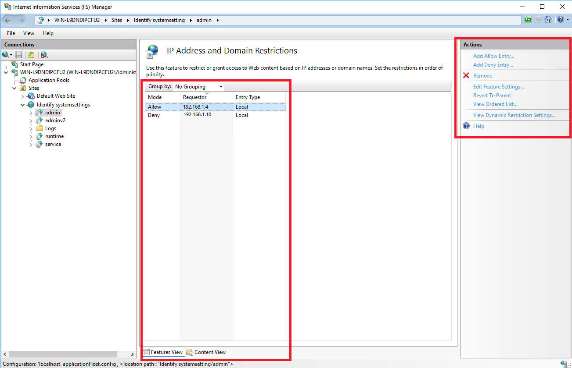Viewport: 572px width, 368px height.
Task: Open View Dynamic Restriction Settings
Action: pos(514,115)
